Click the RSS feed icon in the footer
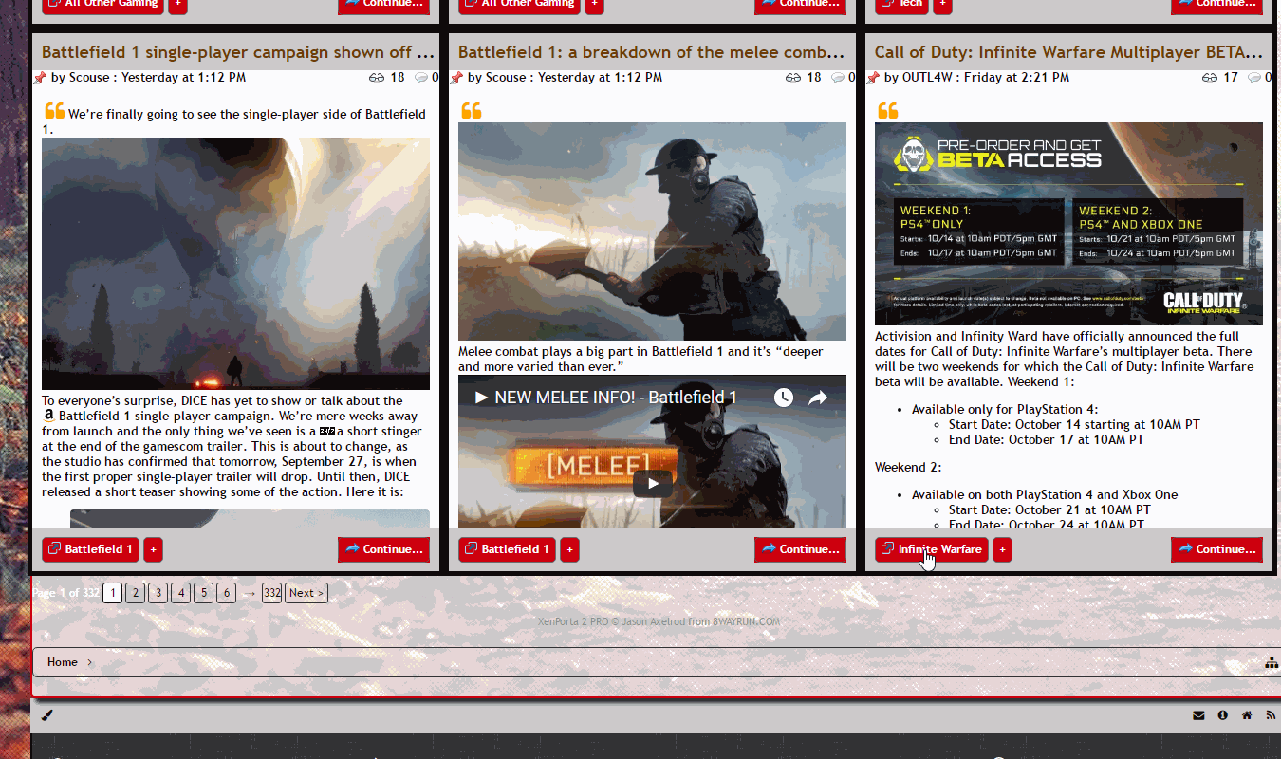The width and height of the screenshot is (1281, 759). point(1271,715)
